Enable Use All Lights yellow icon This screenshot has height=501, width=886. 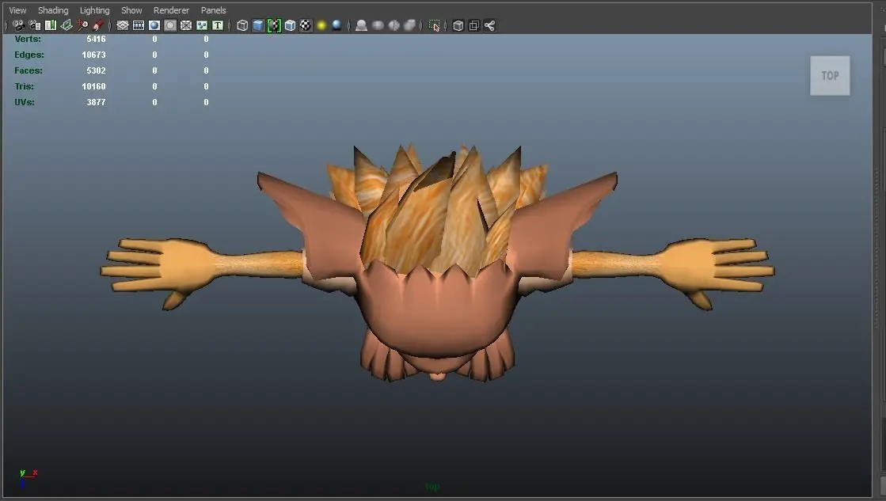tap(321, 25)
